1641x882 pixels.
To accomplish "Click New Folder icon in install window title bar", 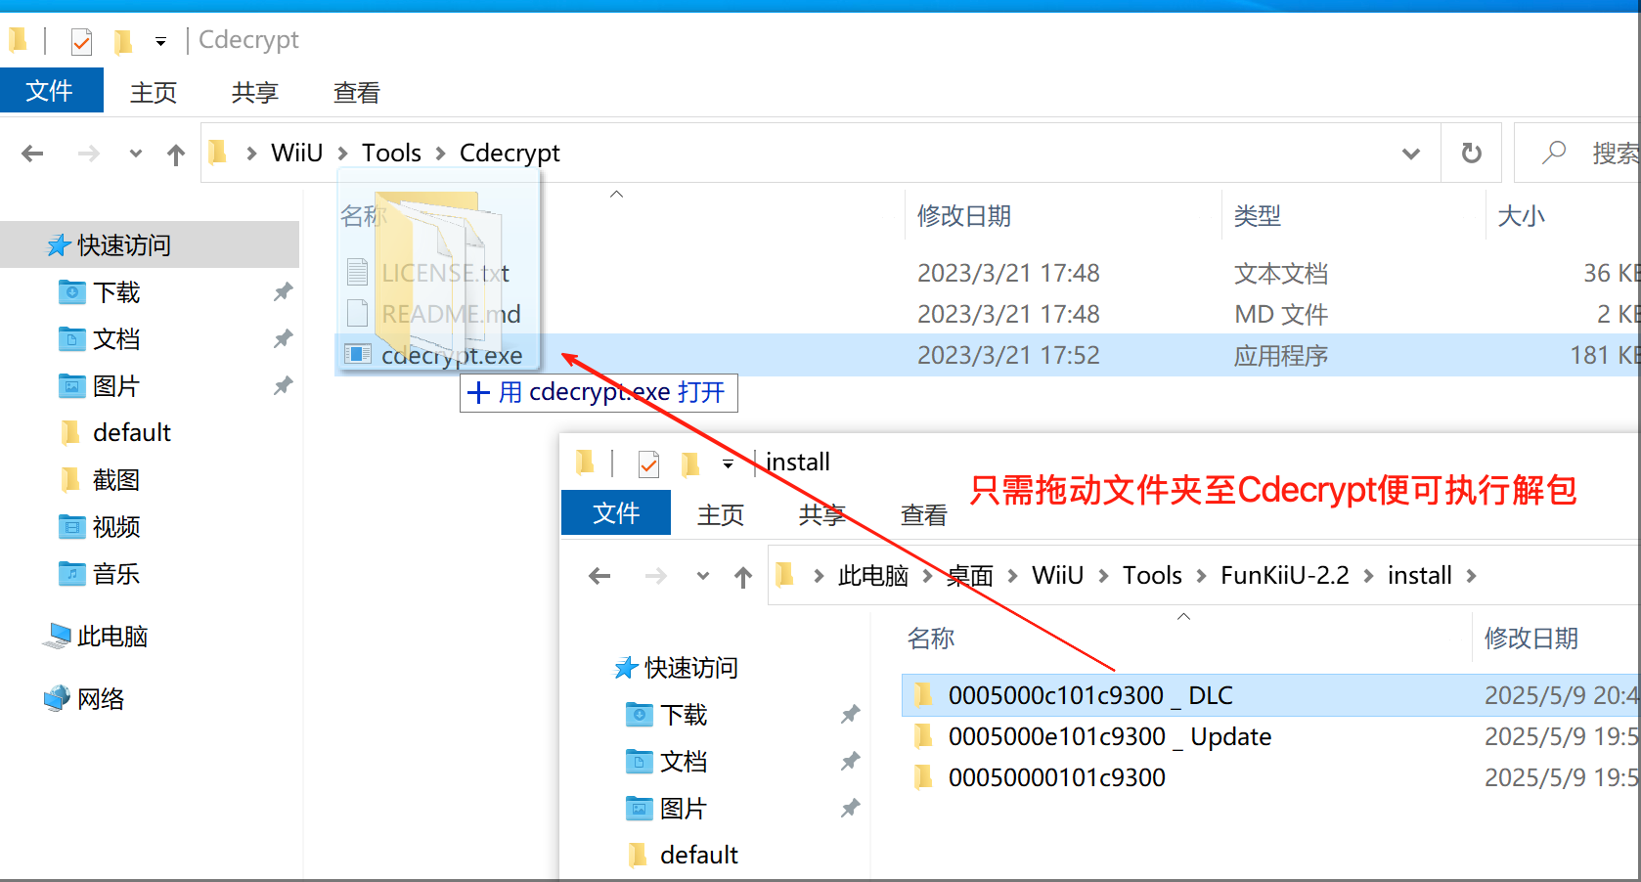I will [x=690, y=463].
